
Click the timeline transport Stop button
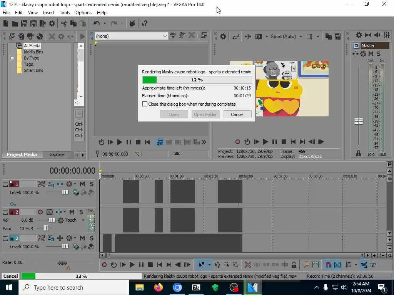click(150, 265)
